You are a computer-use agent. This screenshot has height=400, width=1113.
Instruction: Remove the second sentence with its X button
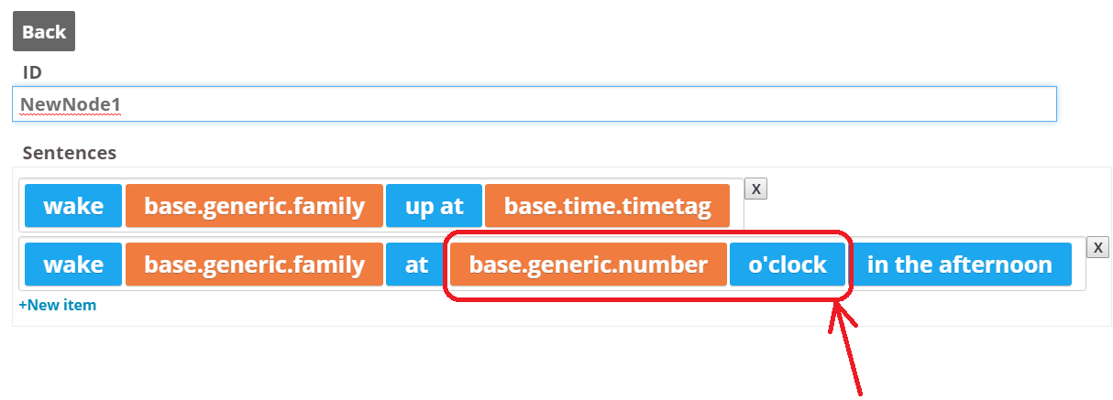(x=1097, y=247)
